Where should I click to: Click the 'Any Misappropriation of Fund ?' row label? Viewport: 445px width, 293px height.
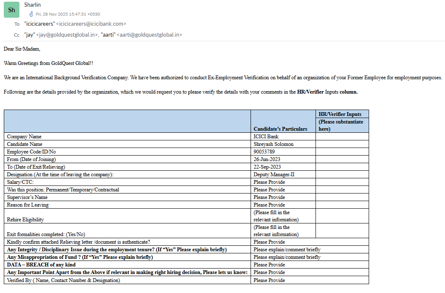pos(80,257)
